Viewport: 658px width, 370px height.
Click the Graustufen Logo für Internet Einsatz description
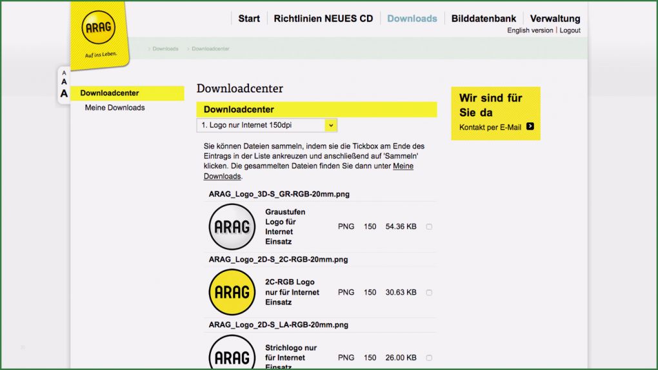click(x=285, y=226)
